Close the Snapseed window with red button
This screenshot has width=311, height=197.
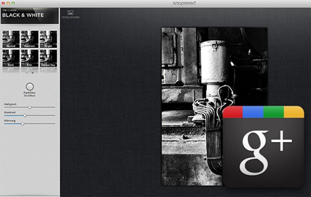3,3
